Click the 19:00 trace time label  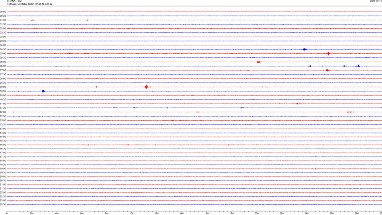click(3, 169)
